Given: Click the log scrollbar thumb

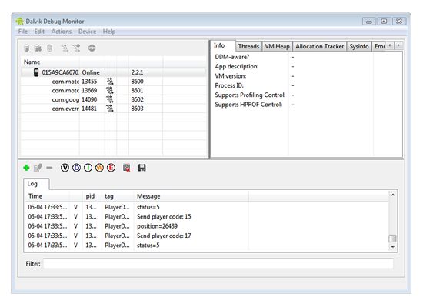Looking at the screenshot, I should (393, 239).
